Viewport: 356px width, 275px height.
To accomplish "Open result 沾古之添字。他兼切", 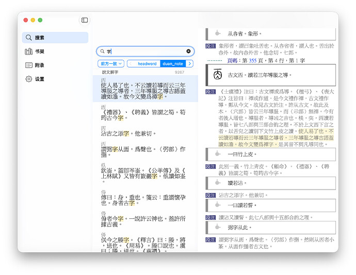I will 145,131.
